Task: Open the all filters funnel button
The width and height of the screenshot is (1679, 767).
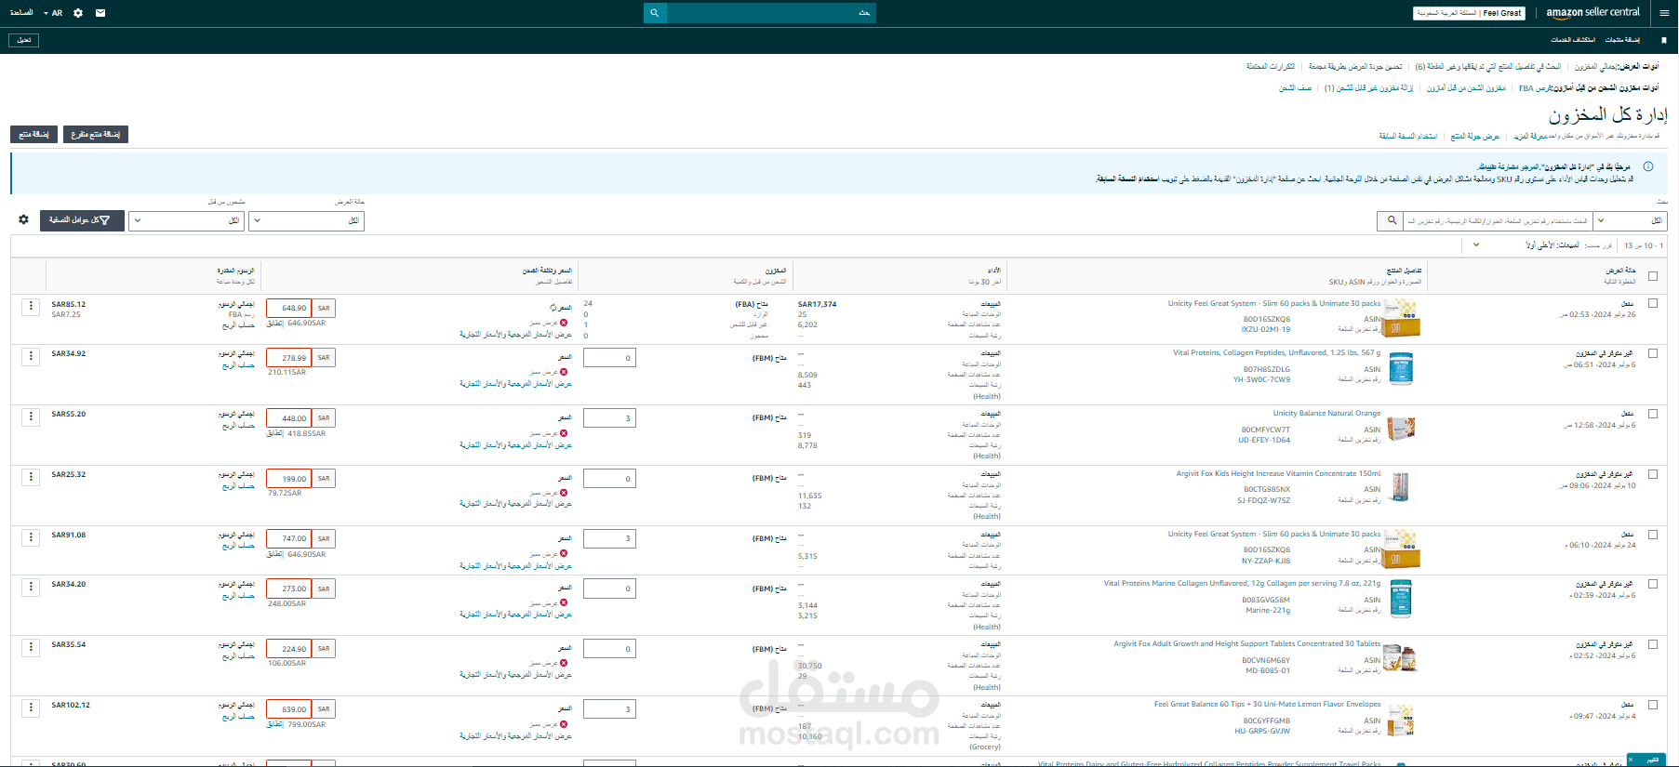Action: pos(82,220)
